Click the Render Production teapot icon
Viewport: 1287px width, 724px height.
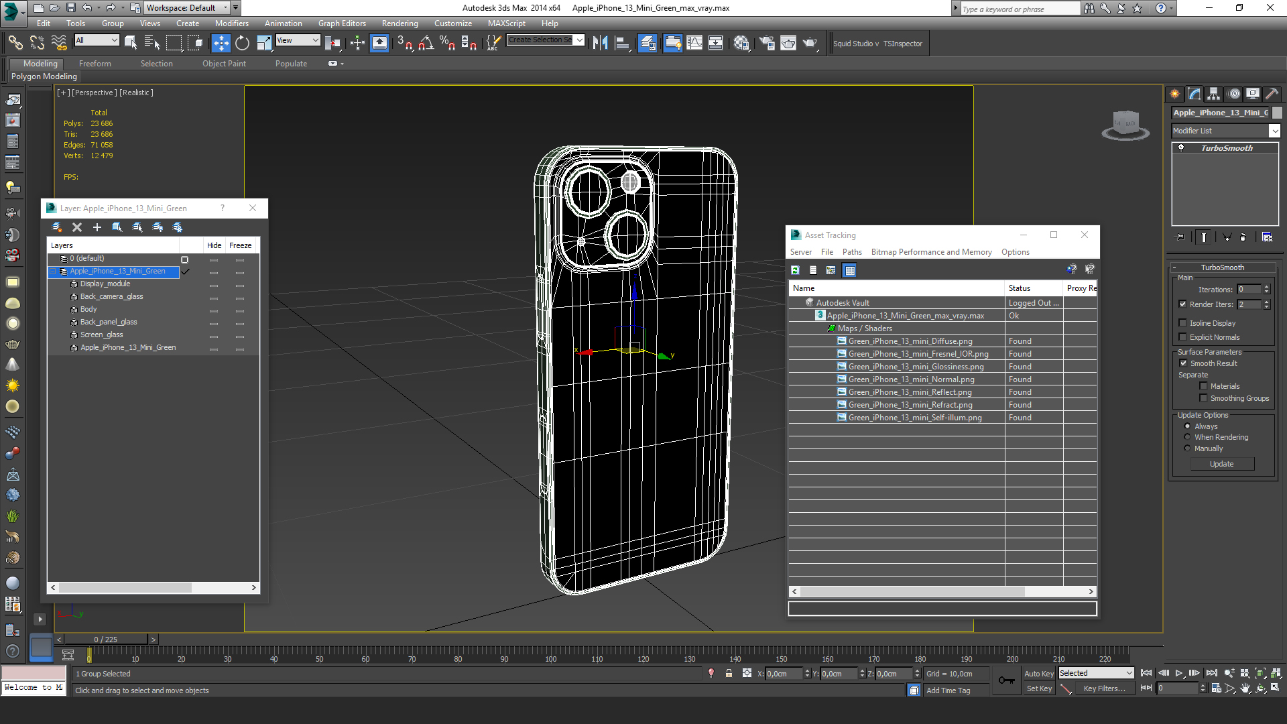tap(810, 43)
